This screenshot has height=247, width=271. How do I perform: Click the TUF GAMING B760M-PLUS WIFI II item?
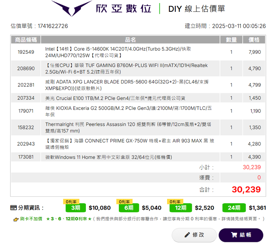pyautogui.click(x=126, y=69)
